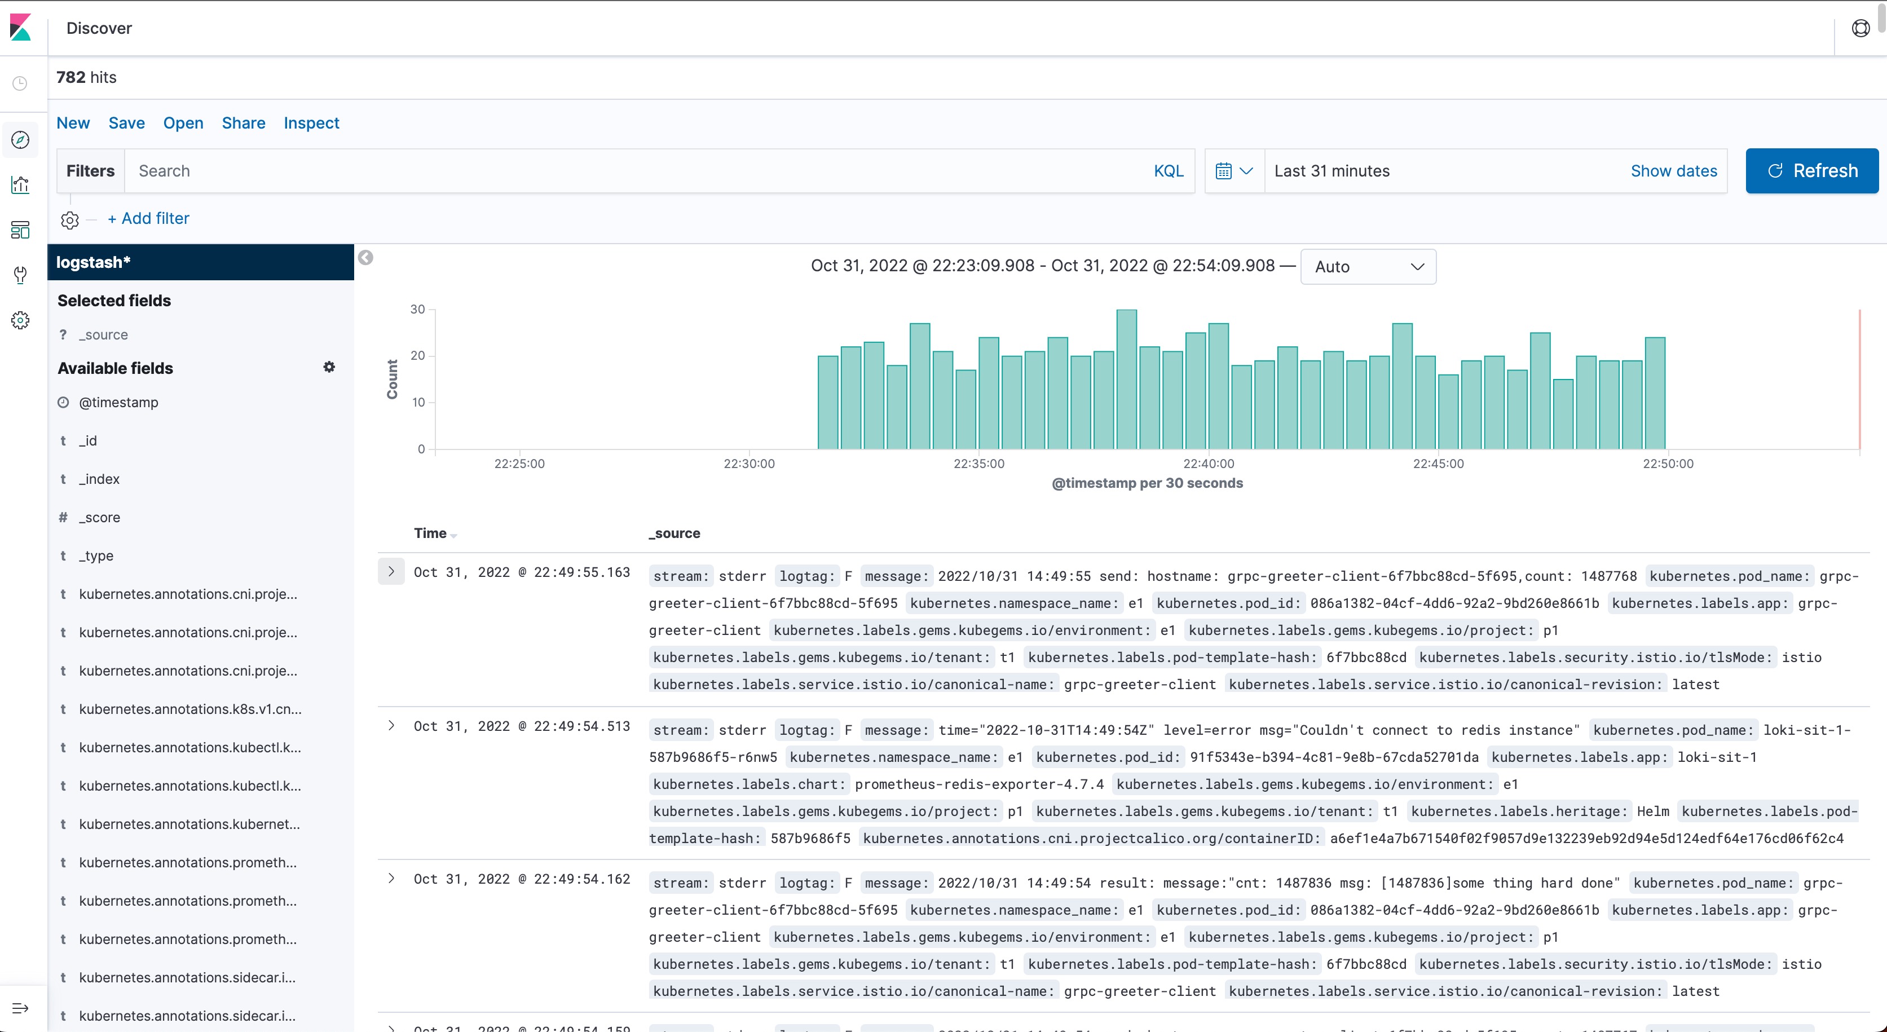Image resolution: width=1887 pixels, height=1032 pixels.
Task: Click the Kibana logo
Action: pyautogui.click(x=20, y=28)
